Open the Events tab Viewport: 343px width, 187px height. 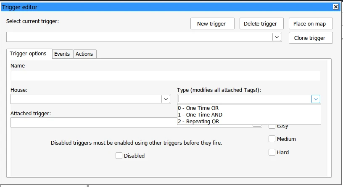click(x=62, y=54)
